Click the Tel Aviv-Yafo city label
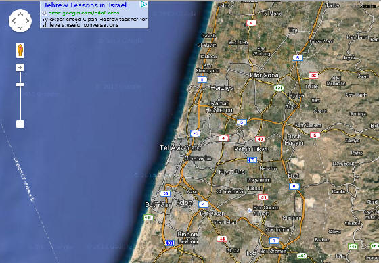381x263 pixels. (180, 147)
